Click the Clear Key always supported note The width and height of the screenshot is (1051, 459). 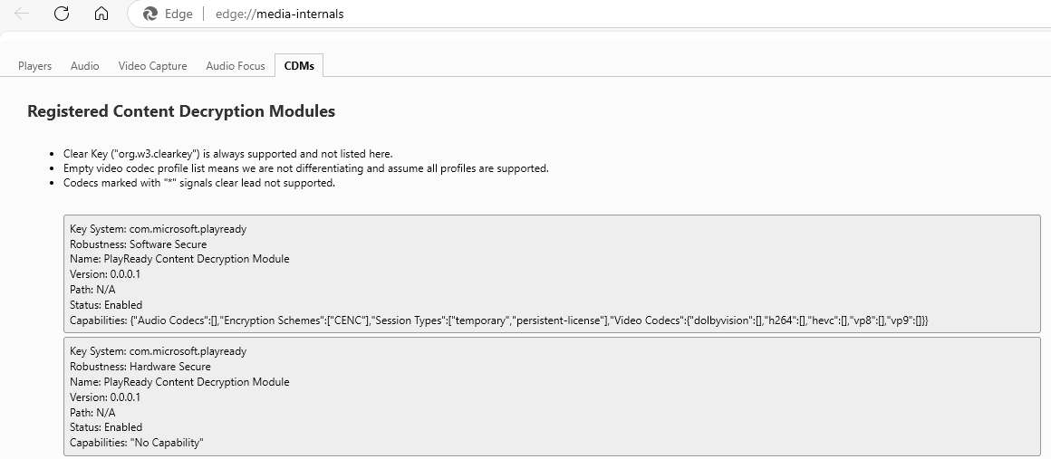click(227, 154)
